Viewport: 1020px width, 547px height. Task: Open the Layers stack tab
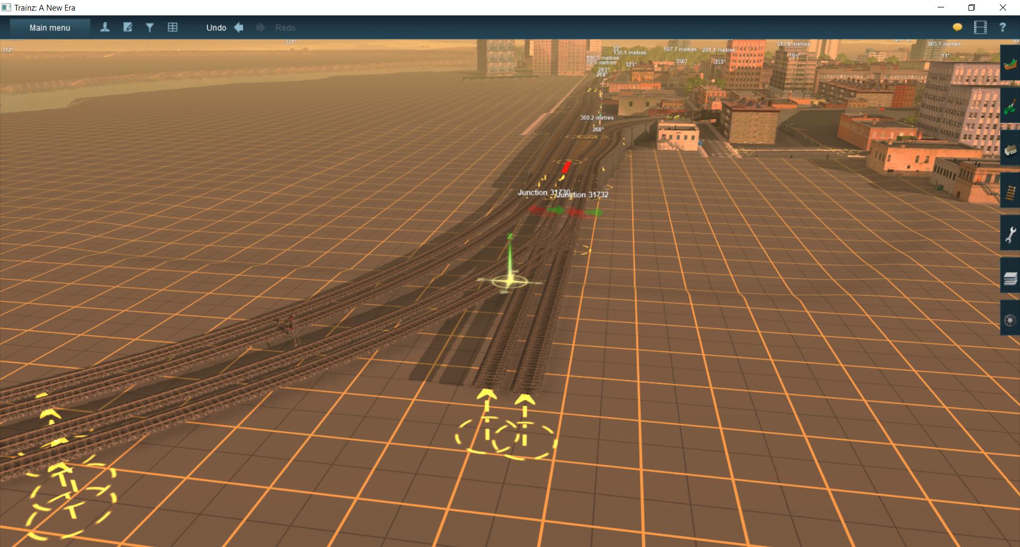(1010, 276)
